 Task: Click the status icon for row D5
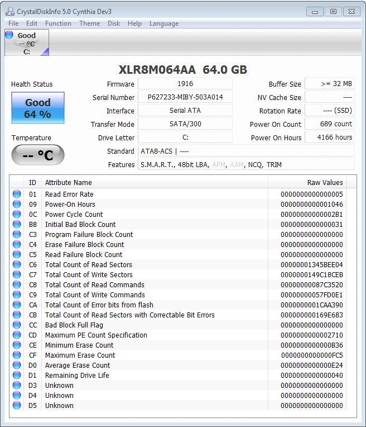point(17,406)
